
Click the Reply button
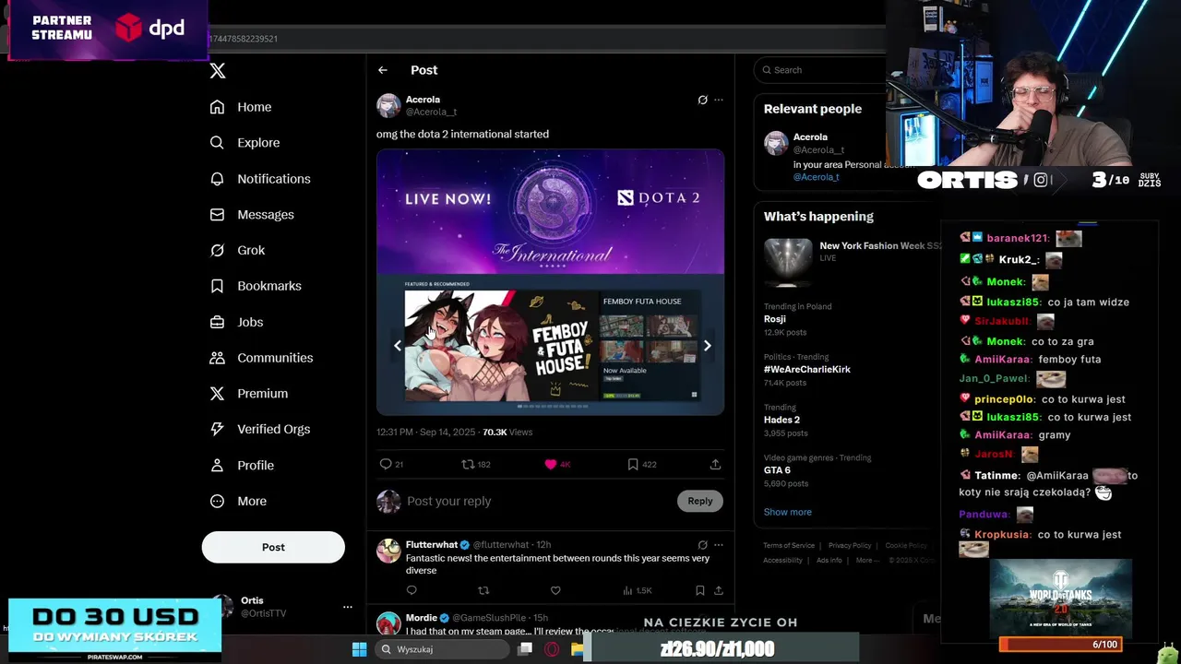(700, 501)
